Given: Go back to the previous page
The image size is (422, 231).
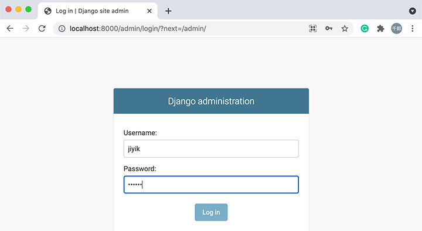Looking at the screenshot, I should (x=10, y=29).
